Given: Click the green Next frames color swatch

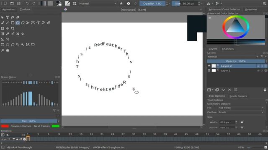Looking at the screenshot, I should [56, 126].
